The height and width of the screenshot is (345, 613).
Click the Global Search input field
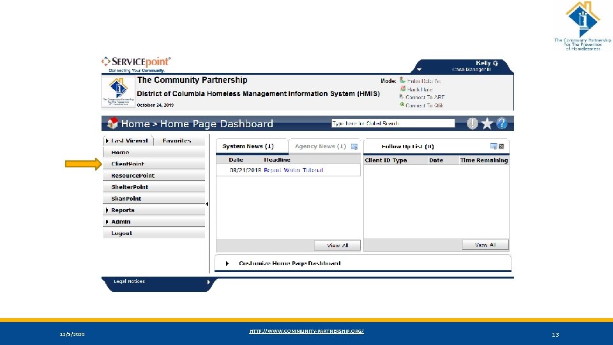(393, 123)
